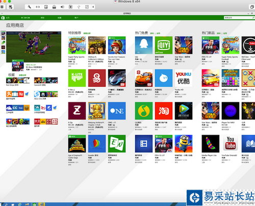Image resolution: width=255 pixels, height=206 pixels.
Task: Open the tic-tac-toe game tile
Action: [248, 78]
